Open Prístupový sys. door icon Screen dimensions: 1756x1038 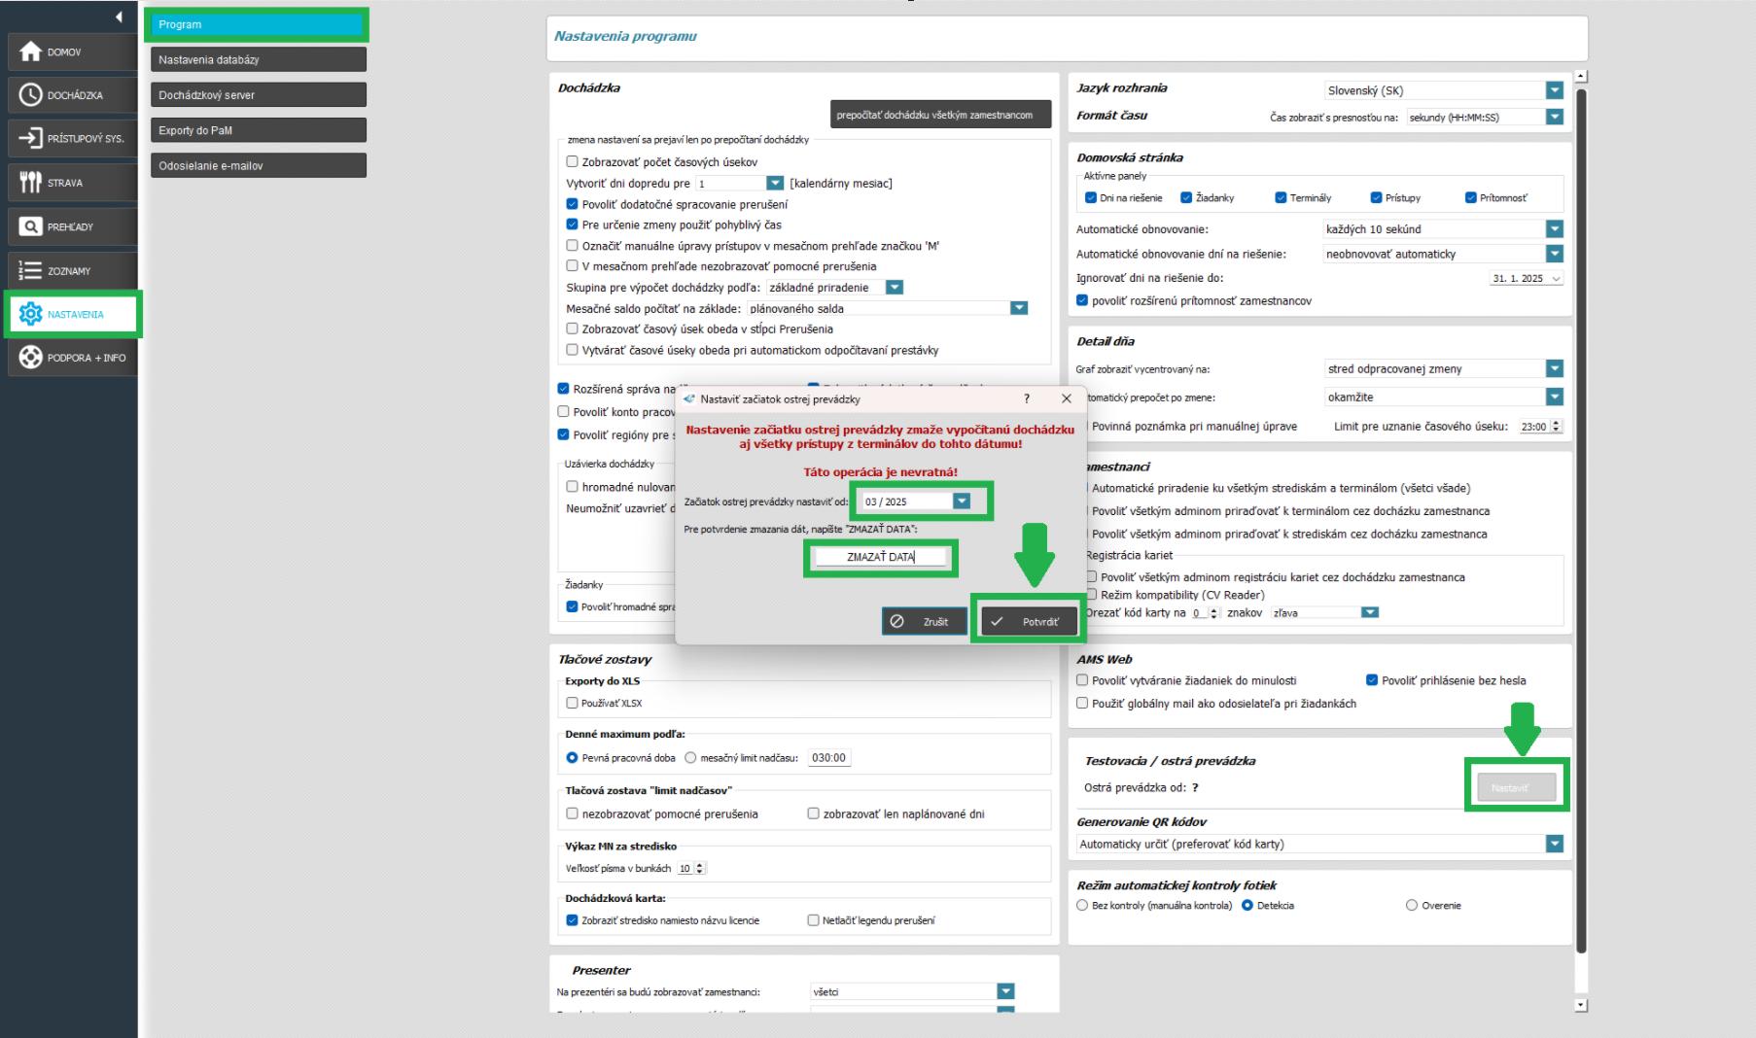[x=31, y=139]
